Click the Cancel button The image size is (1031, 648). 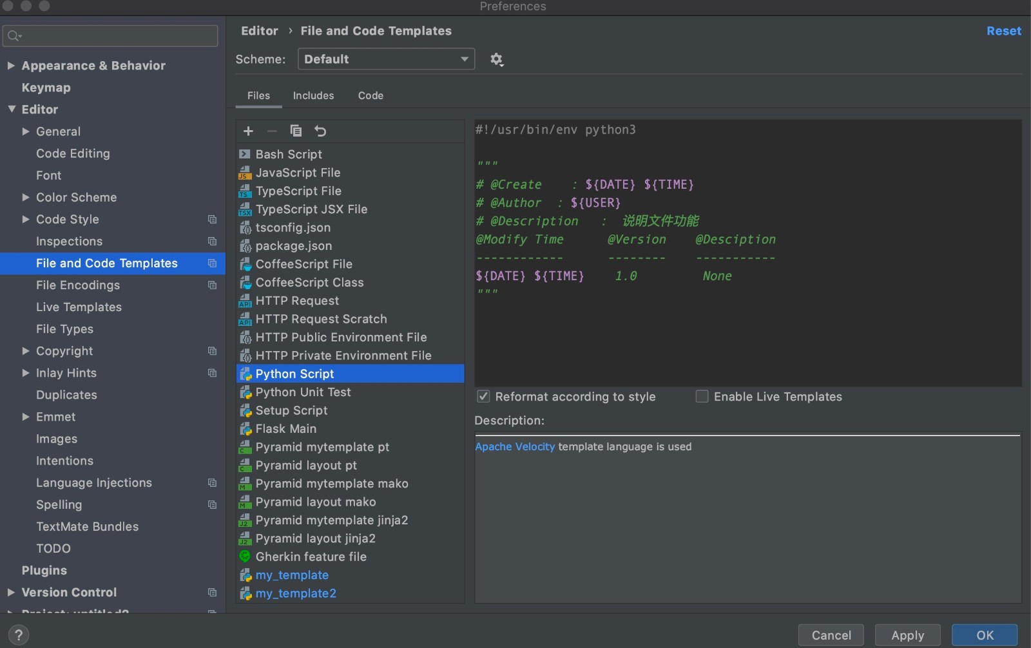[x=831, y=635]
